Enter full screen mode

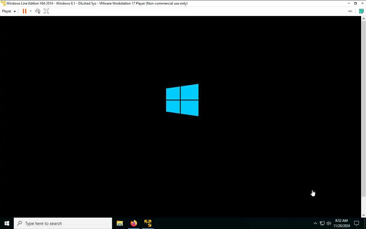[x=46, y=11]
